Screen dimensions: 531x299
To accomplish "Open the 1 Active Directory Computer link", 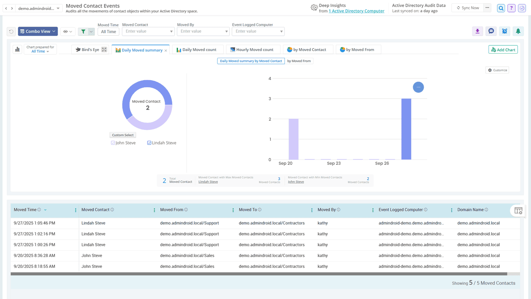I will (x=356, y=11).
